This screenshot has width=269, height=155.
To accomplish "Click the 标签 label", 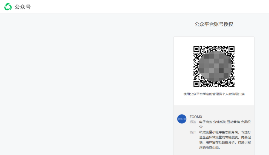I will (x=193, y=122).
